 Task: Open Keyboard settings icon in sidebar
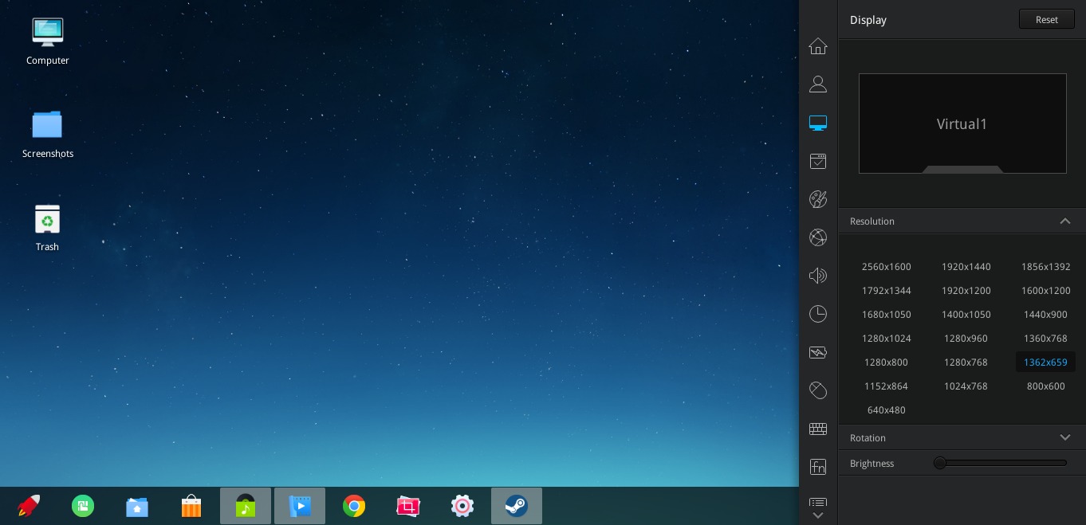(x=817, y=429)
